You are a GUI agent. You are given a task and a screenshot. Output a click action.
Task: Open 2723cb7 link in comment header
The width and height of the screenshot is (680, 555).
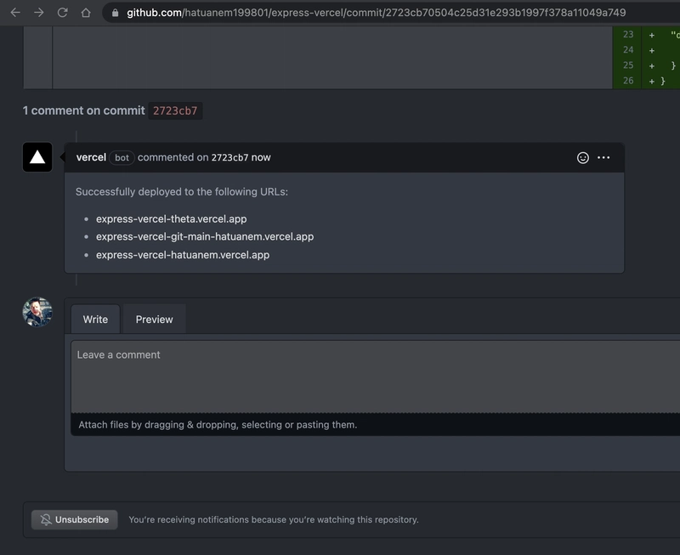tap(229, 157)
